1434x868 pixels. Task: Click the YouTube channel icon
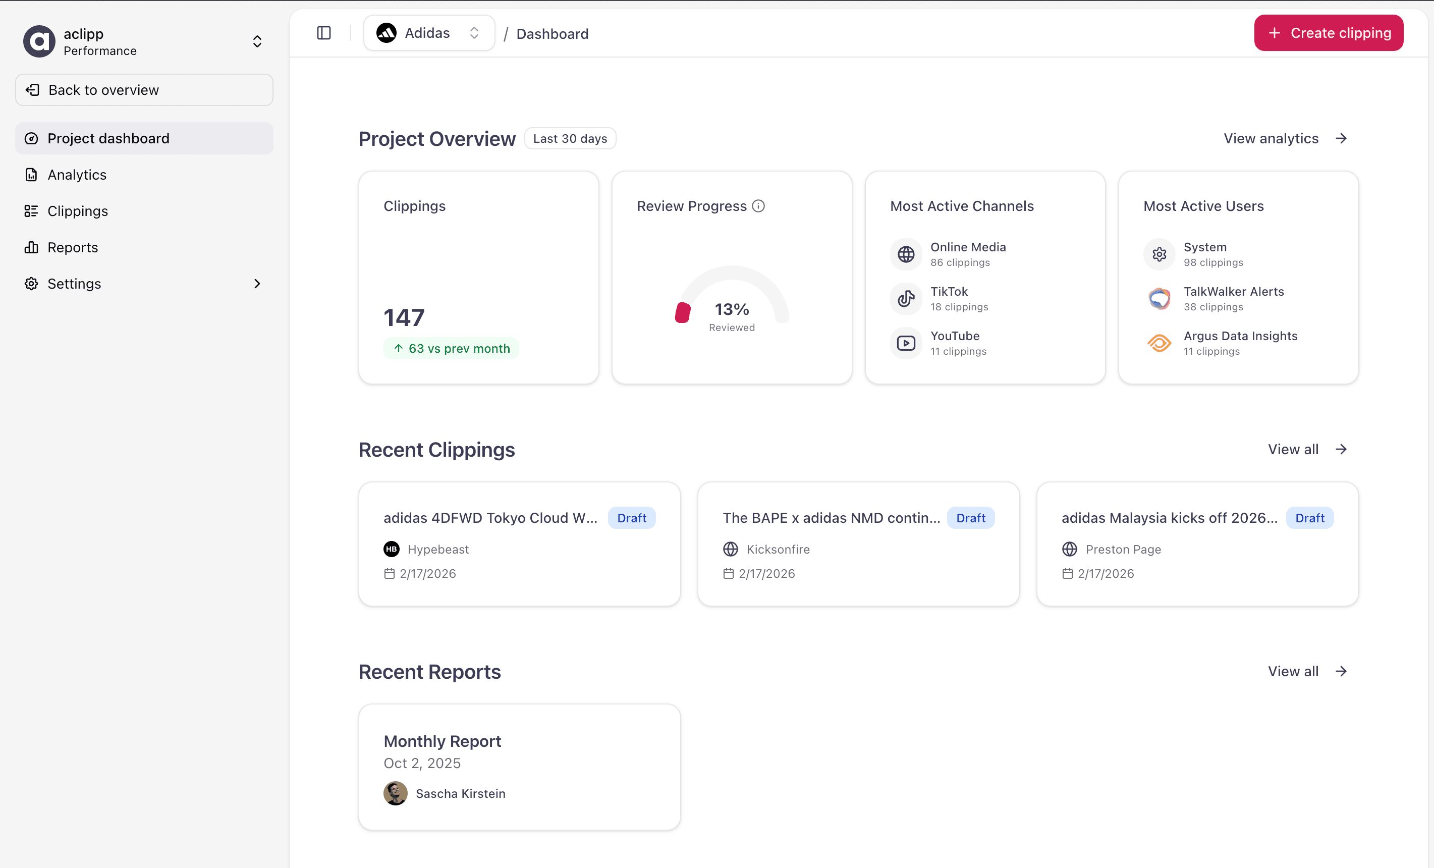pos(906,343)
